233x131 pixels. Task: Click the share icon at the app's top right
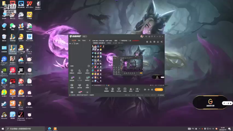[162, 42]
